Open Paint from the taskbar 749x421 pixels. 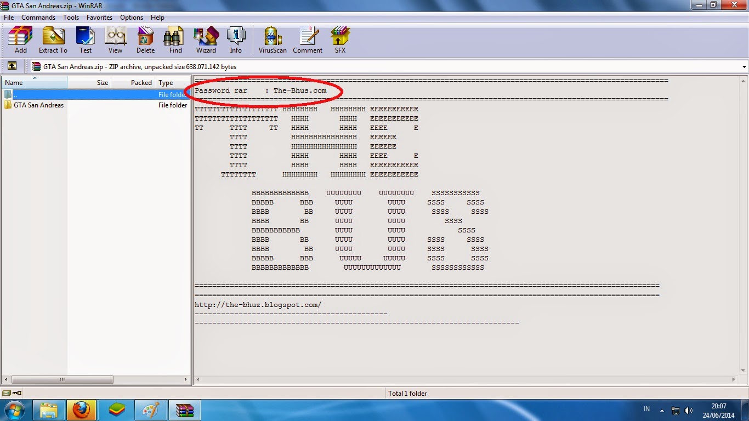pyautogui.click(x=150, y=410)
